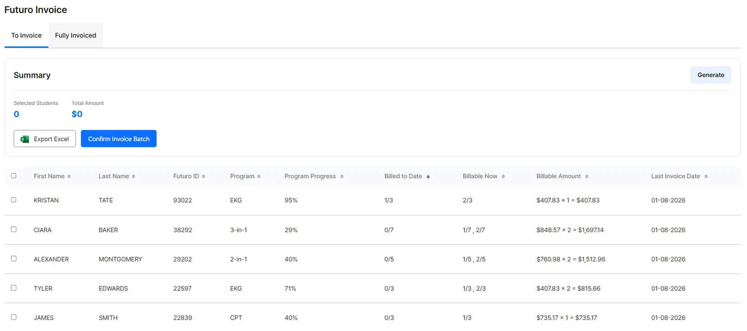Check the select-all header checkbox
Screen dimensions: 747x331
14,176
